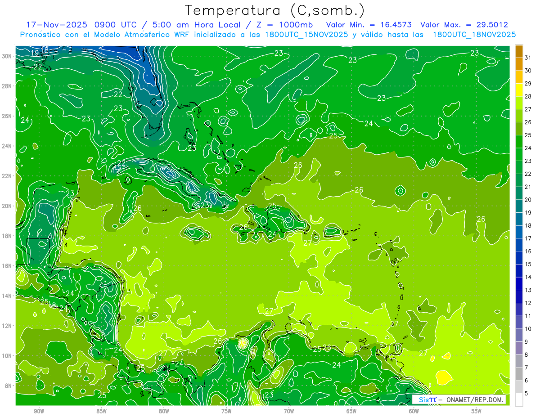Screen dimensions: 540x417
Task: Click the 14N latitude axis label
Action: coord(7,296)
